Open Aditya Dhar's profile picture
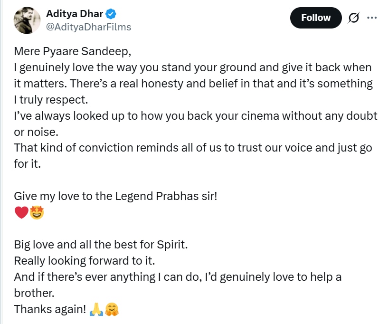The height and width of the screenshot is (324, 388). (27, 20)
